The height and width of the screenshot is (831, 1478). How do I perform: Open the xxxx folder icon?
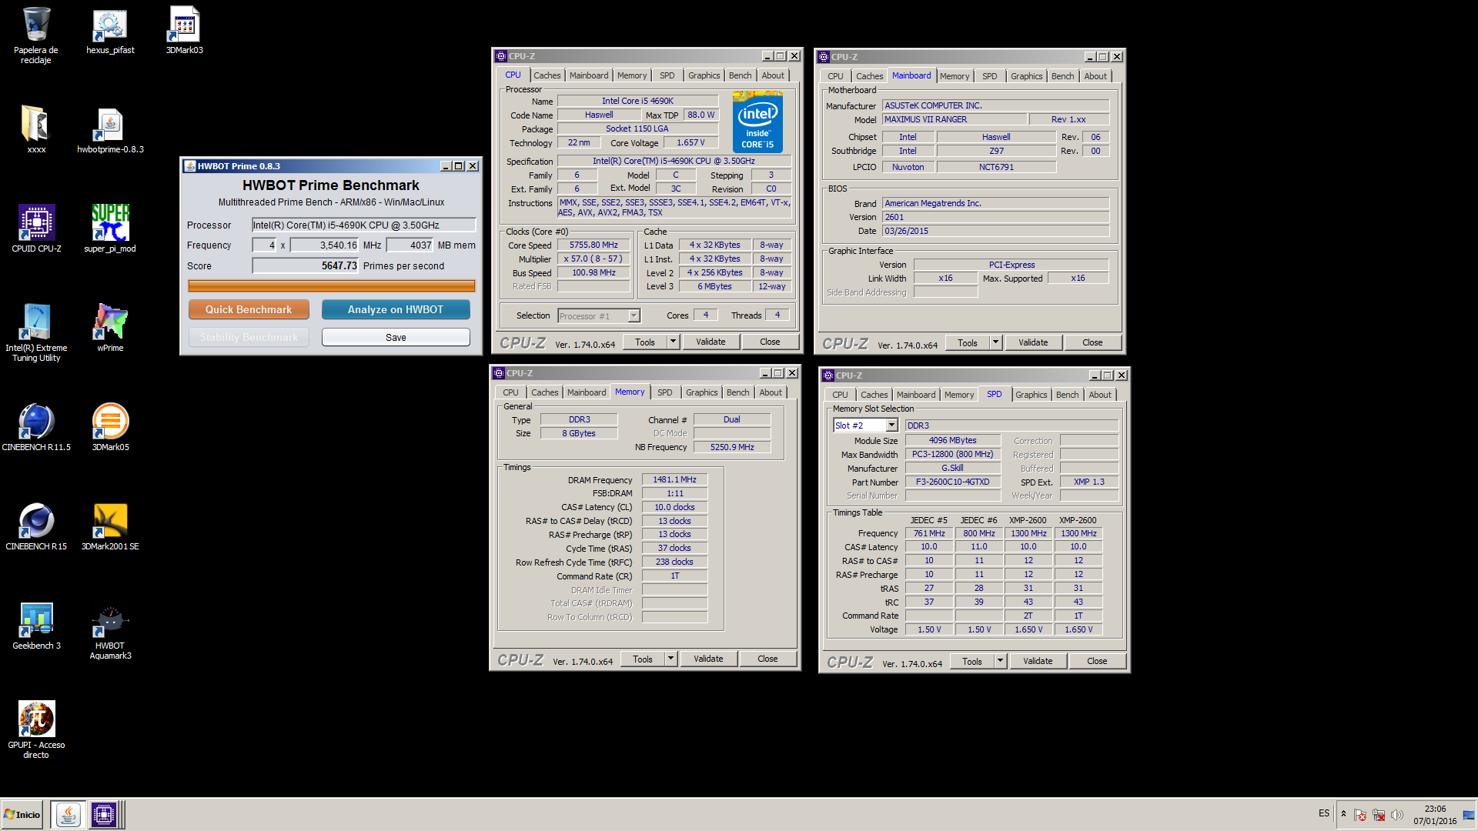point(36,129)
